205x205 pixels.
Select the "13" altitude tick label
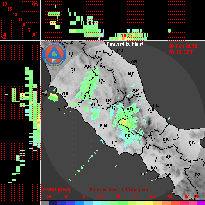point(15,14)
